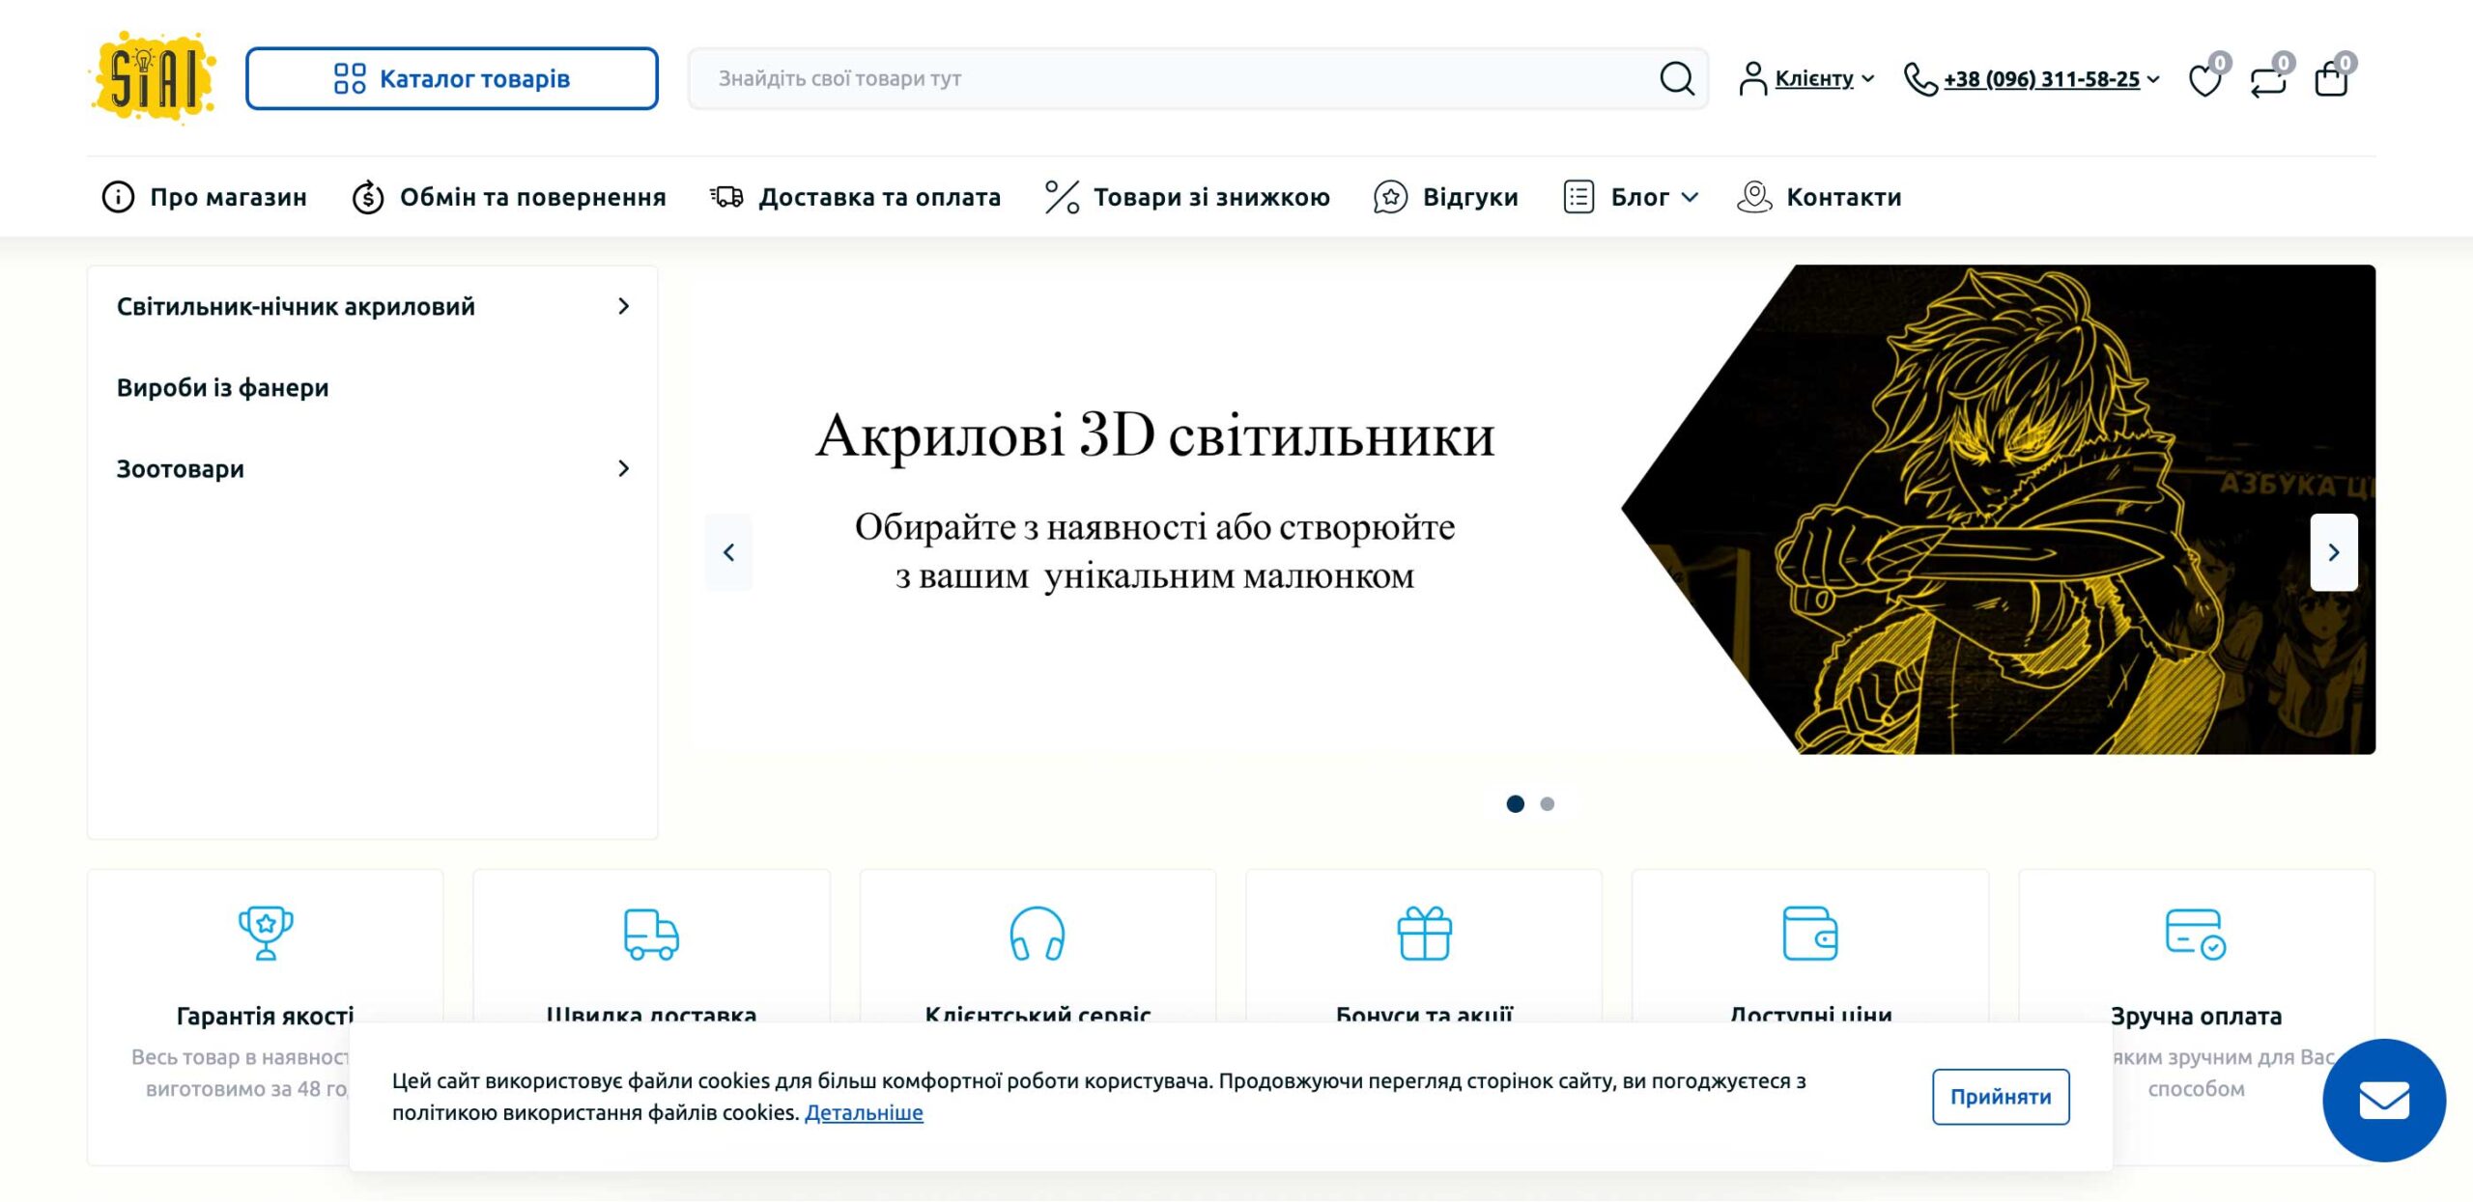Open the shopping bag cart icon
Screen dimensions: 2473x1202
pyautogui.click(x=2331, y=80)
